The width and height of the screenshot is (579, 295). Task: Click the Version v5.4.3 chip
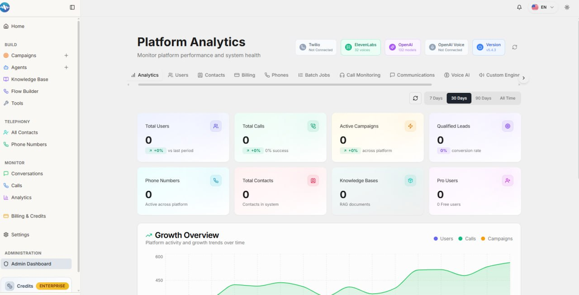489,47
